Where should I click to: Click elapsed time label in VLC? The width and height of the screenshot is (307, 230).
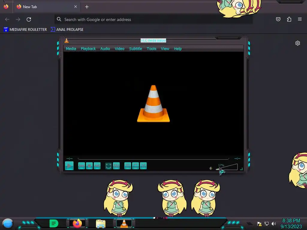click(x=70, y=158)
